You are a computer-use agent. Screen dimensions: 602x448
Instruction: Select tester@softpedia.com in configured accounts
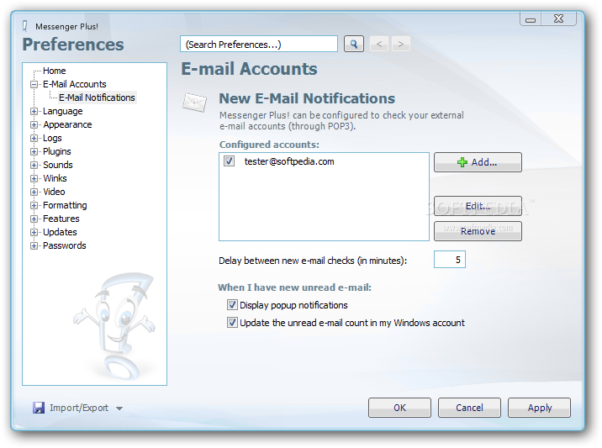(289, 161)
